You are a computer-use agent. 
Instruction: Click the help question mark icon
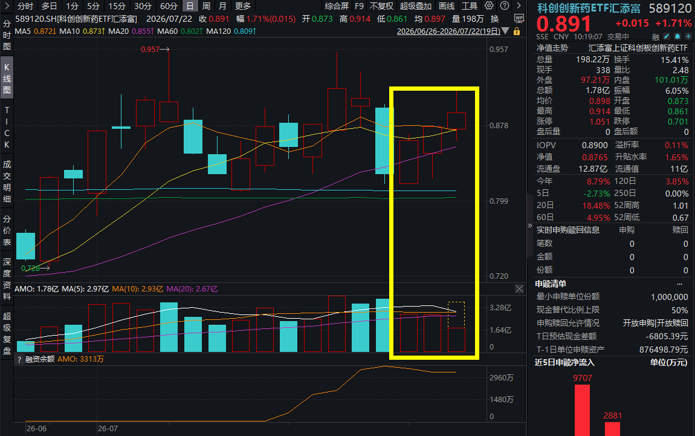pyautogui.click(x=505, y=6)
